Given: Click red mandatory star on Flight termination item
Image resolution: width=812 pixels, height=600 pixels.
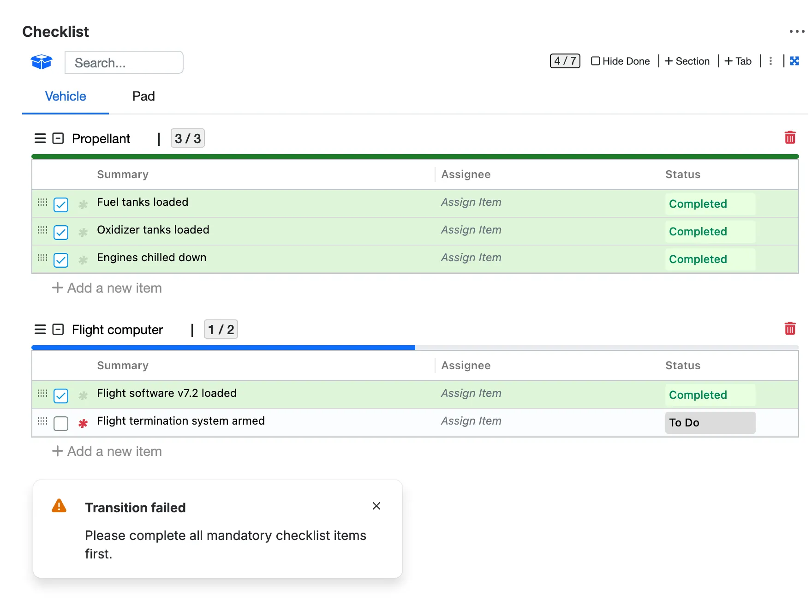Looking at the screenshot, I should pos(83,423).
